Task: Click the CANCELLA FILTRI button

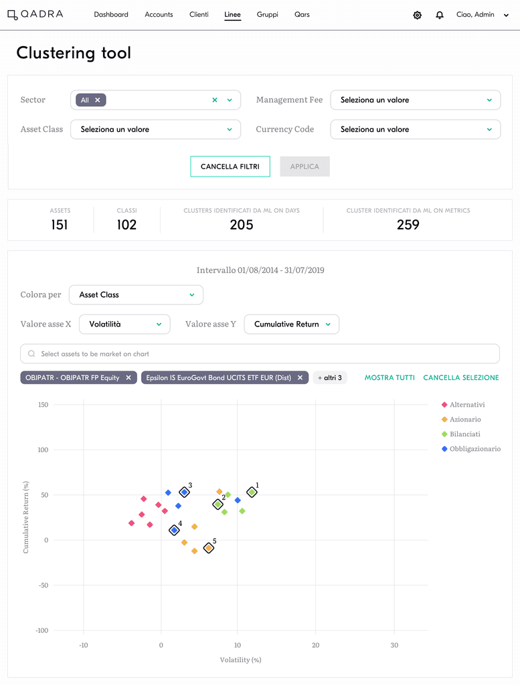Action: [230, 167]
